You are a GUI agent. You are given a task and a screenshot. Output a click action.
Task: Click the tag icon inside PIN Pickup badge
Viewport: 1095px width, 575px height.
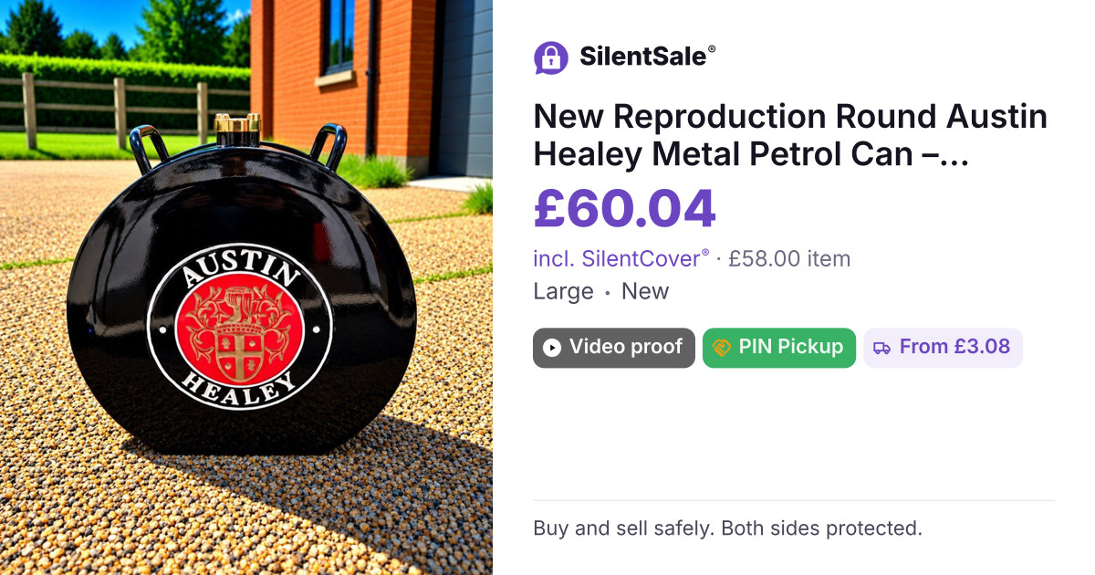[722, 348]
